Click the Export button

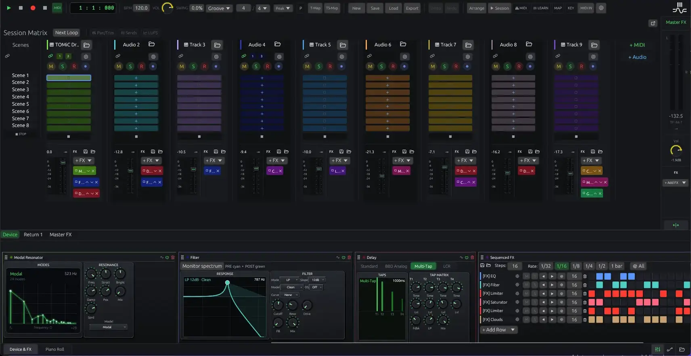(412, 8)
